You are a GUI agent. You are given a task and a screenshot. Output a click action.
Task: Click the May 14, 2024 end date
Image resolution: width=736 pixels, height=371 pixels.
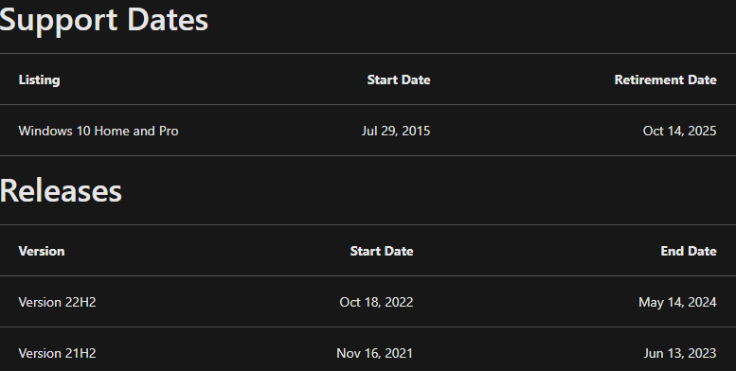[x=677, y=302]
